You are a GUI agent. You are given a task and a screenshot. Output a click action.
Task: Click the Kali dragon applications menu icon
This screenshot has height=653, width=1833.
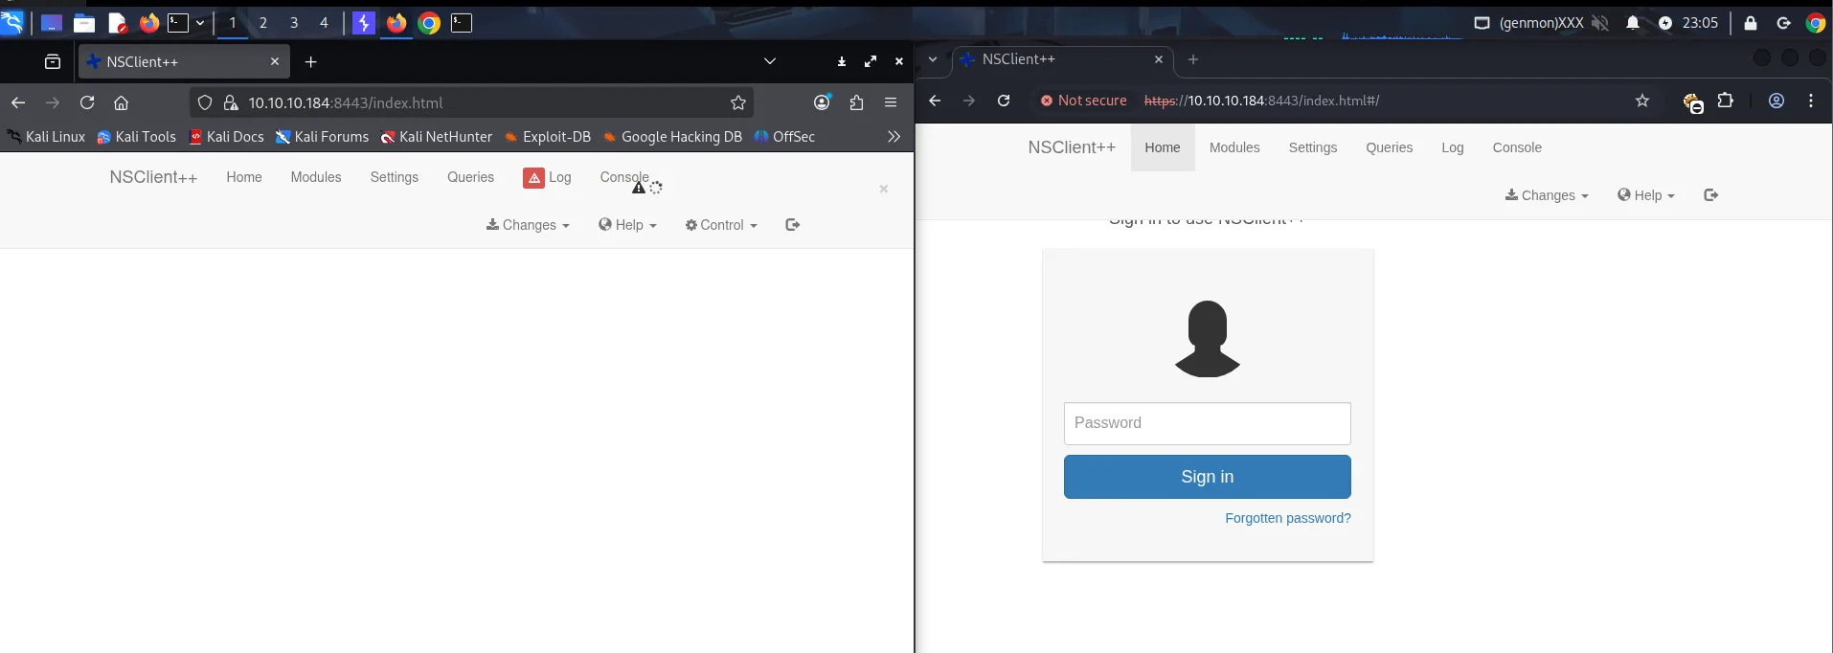pos(12,22)
